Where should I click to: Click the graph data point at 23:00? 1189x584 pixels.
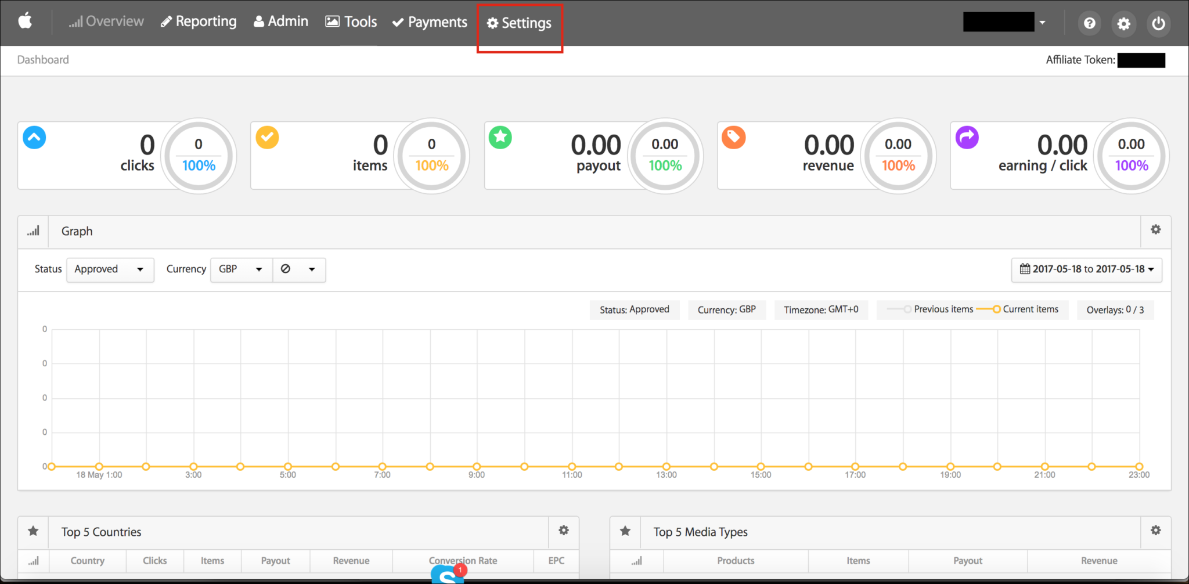[1139, 467]
